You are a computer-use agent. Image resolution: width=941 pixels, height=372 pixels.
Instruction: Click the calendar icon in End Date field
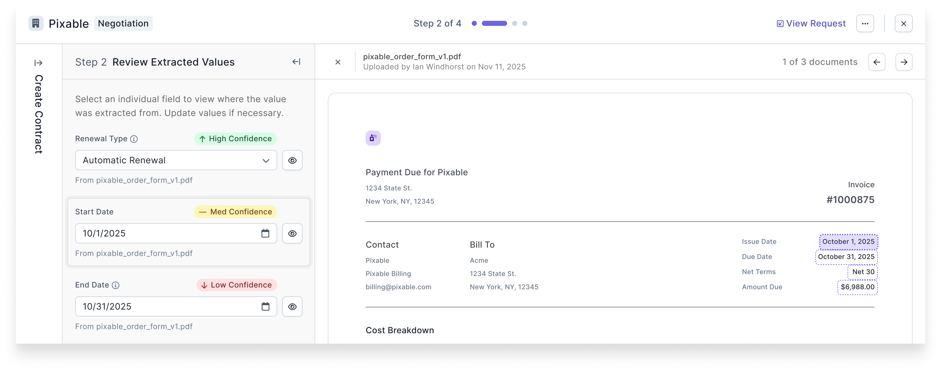click(265, 306)
